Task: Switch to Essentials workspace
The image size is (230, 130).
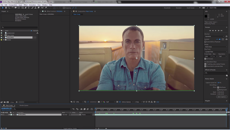Action: tap(167, 8)
